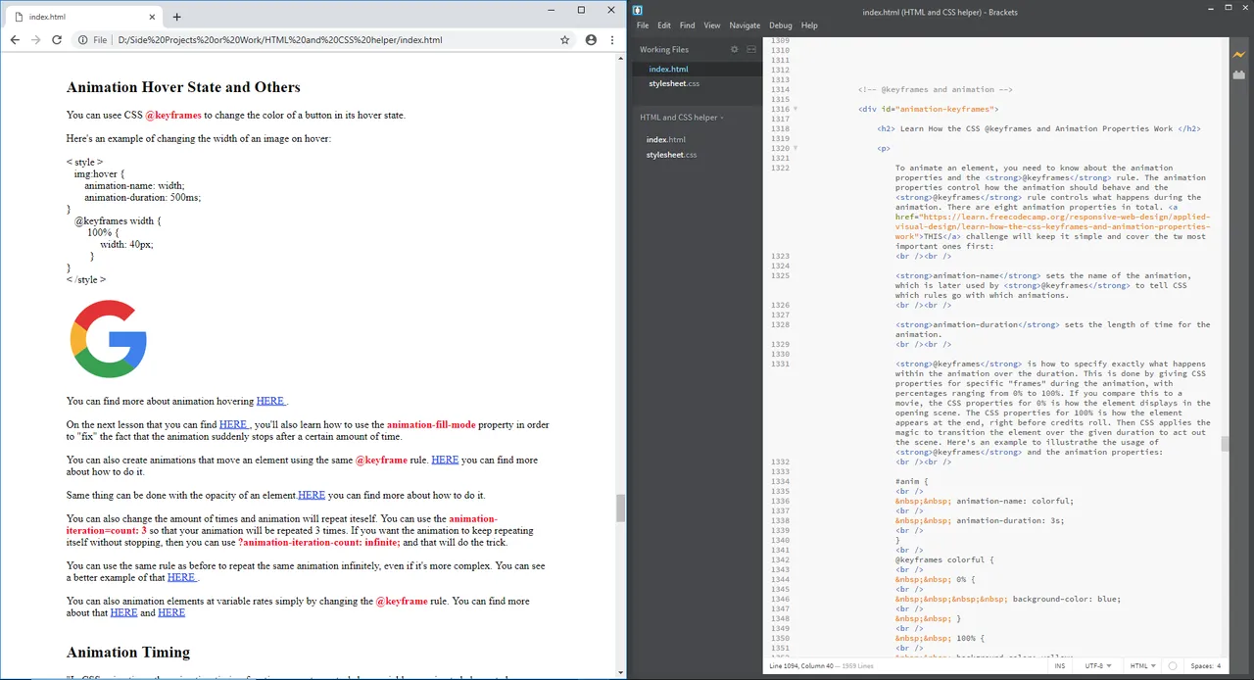Click 'animation-keyframes' id value on line 1316
1254x680 pixels.
tap(944, 109)
